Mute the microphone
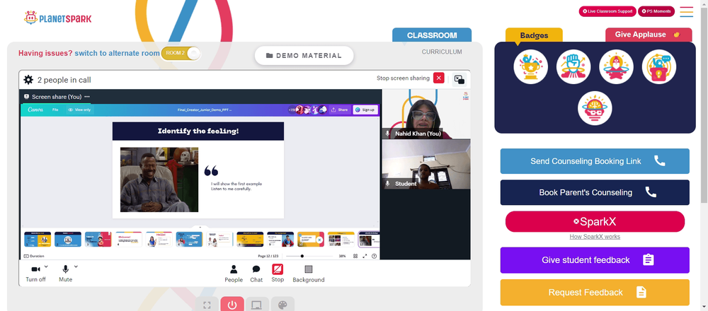 [65, 273]
